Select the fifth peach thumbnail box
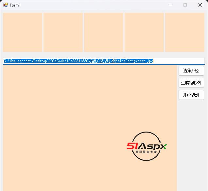Image resolution: width=208 pixels, height=191 pixels. point(185,32)
